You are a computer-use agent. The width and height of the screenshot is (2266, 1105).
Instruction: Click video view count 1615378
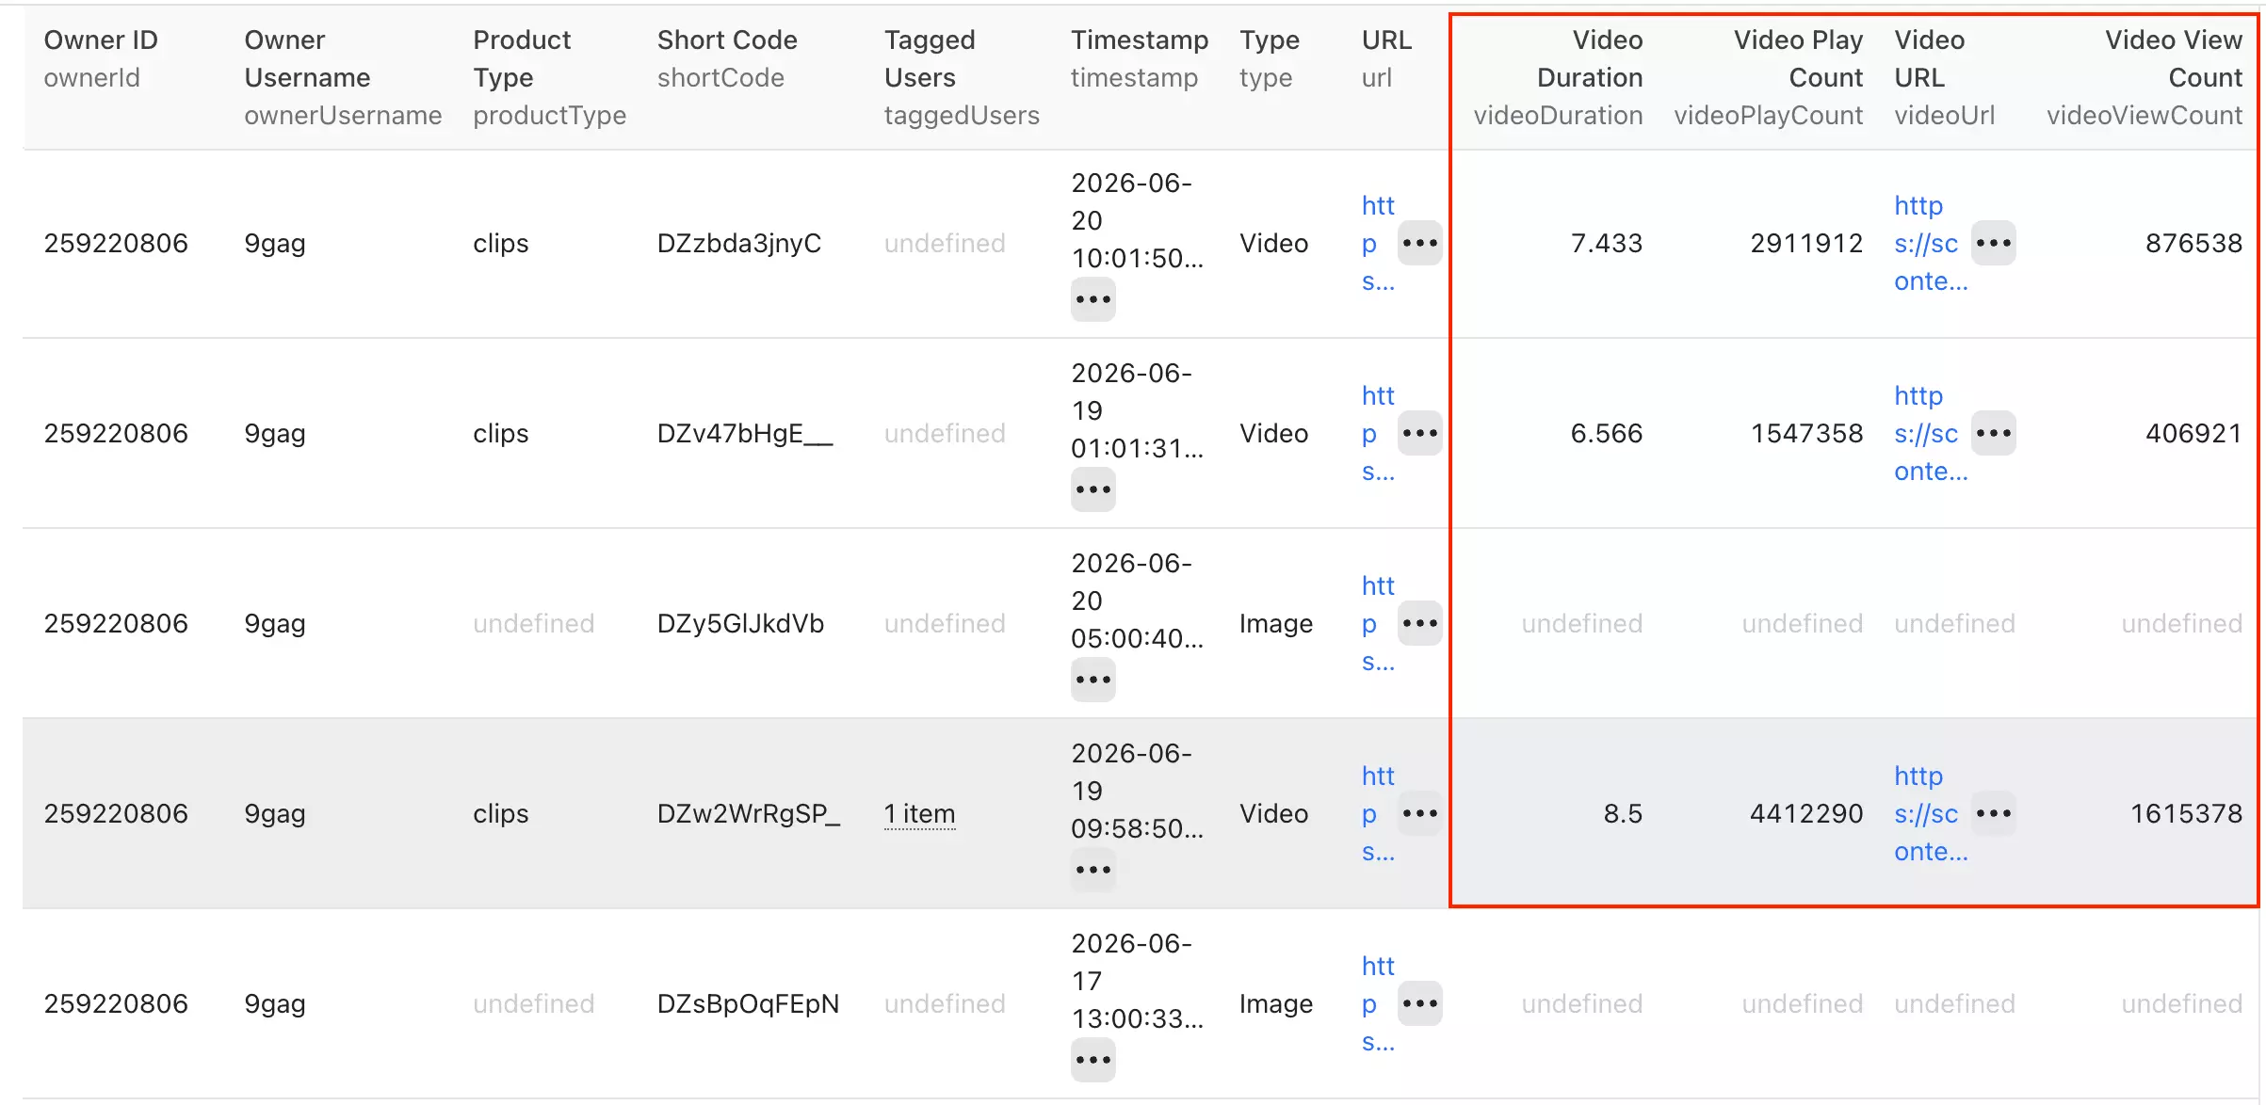click(x=2186, y=813)
